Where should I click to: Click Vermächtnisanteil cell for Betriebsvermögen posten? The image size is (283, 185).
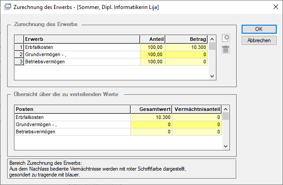[x=197, y=132]
